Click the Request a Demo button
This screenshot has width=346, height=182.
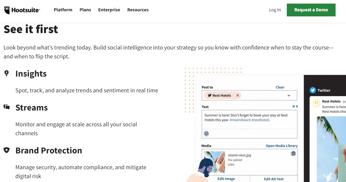(311, 10)
